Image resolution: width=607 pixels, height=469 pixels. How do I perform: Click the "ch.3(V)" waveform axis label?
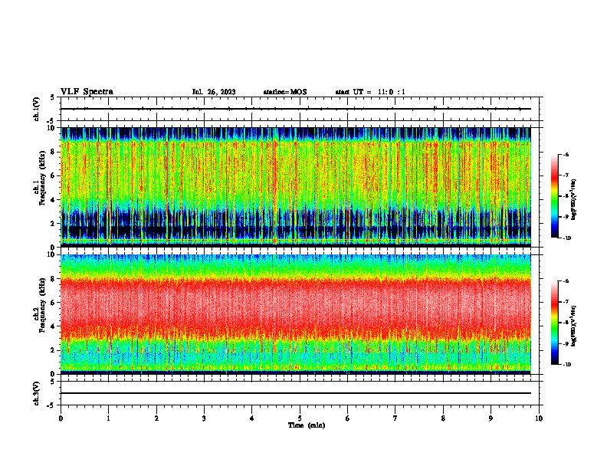pos(37,393)
